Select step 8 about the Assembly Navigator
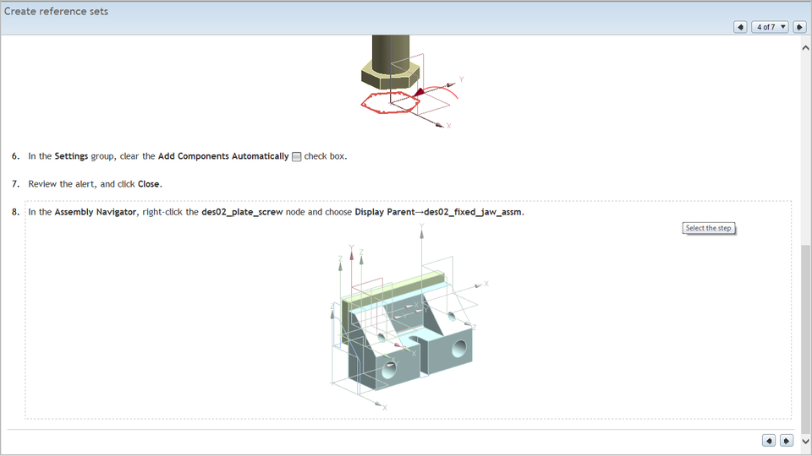 click(x=275, y=212)
